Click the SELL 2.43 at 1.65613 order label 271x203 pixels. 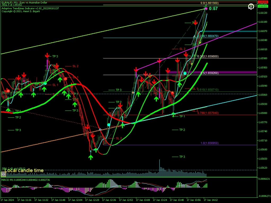point(14,168)
